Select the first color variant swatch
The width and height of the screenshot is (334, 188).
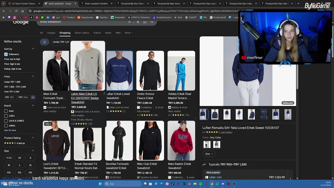207,144
